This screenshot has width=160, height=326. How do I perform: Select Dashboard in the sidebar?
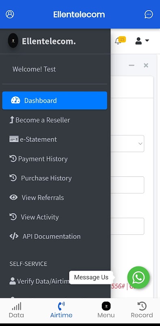(x=55, y=100)
